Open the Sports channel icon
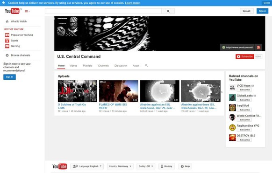The height and width of the screenshot is (173, 272). 7,41
